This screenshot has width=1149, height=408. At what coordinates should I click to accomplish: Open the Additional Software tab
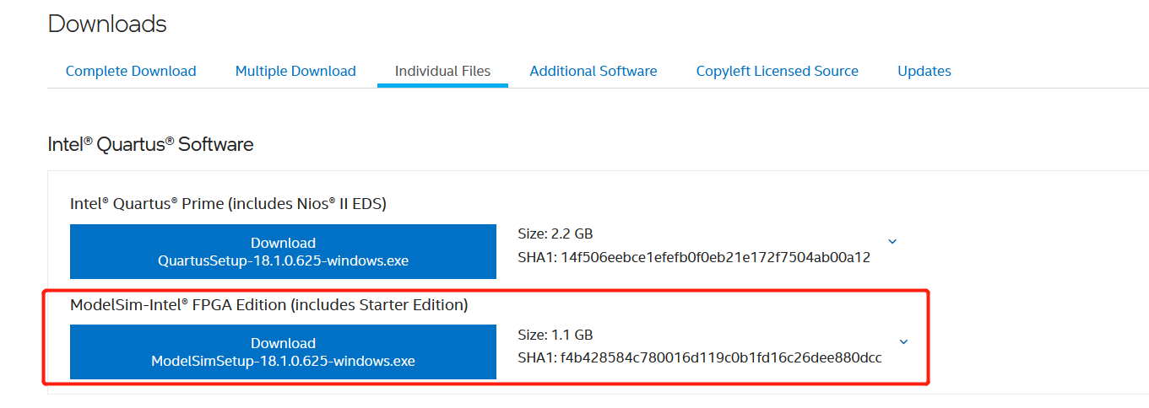pyautogui.click(x=593, y=72)
